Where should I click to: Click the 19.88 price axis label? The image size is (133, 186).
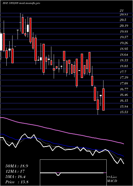click(x=124, y=31)
